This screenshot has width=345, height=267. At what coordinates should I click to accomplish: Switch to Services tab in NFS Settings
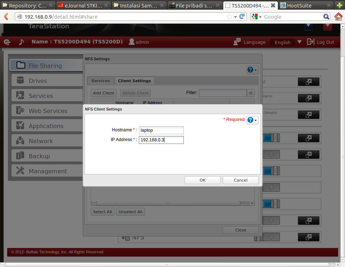pos(101,81)
